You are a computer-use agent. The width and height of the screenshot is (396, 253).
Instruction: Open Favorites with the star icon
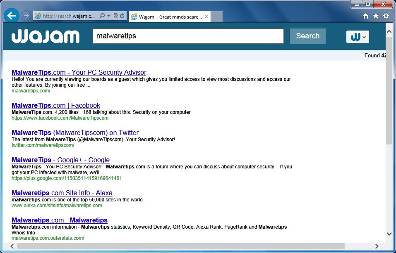coord(376,15)
